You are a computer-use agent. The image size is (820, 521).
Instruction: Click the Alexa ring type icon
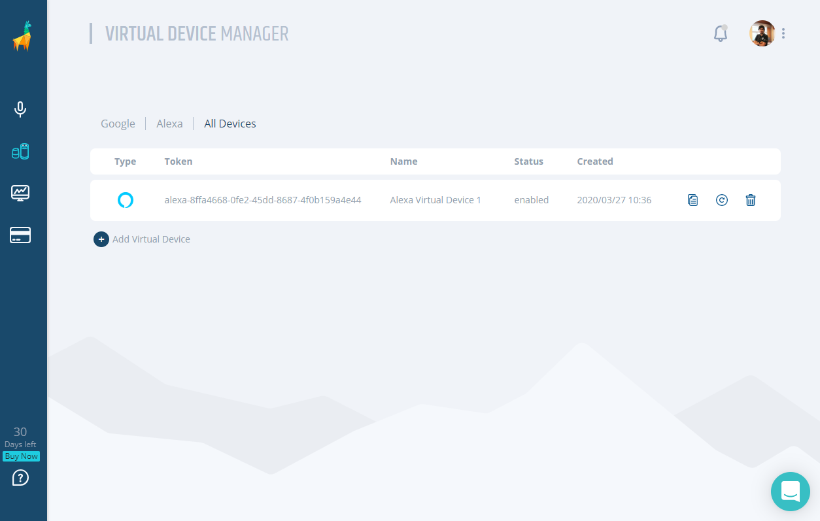(126, 200)
